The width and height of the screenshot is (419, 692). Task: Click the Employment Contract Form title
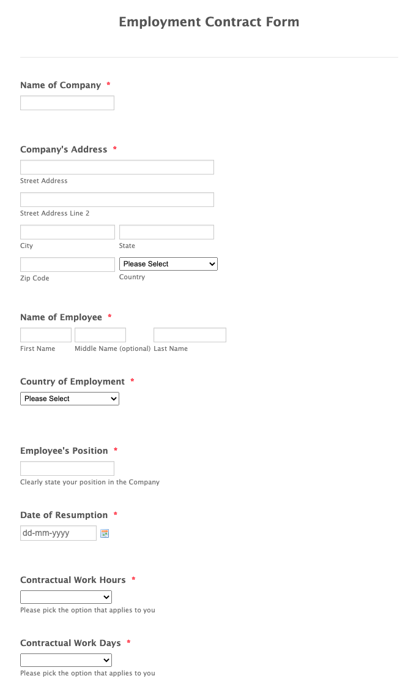[x=209, y=21]
